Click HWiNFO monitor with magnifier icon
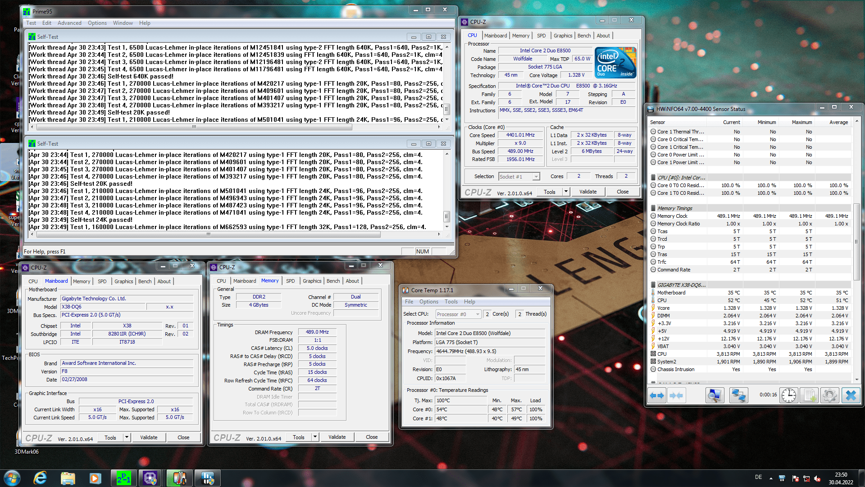Image resolution: width=865 pixels, height=487 pixels. pyautogui.click(x=715, y=395)
